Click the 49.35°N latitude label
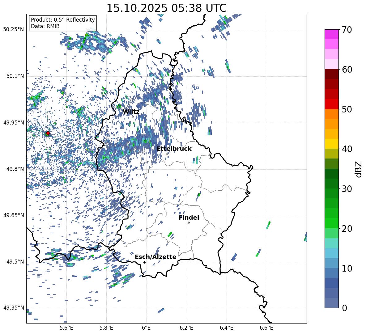366x334 pixels. click(x=14, y=308)
